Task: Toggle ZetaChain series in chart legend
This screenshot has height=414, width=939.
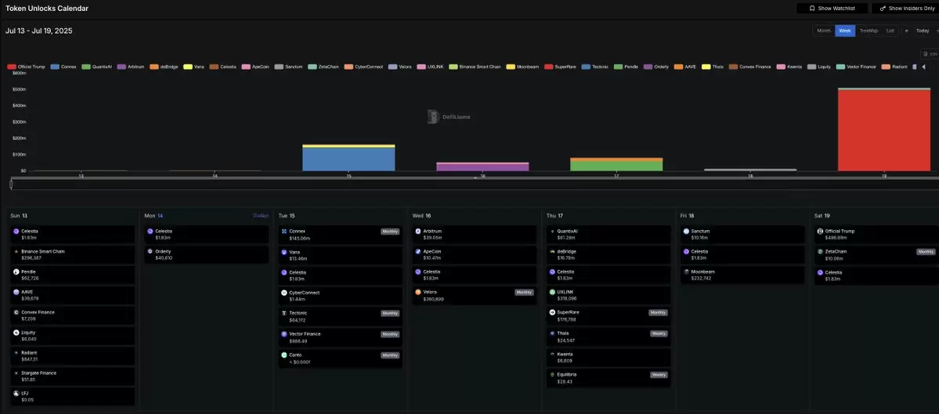Action: click(325, 67)
